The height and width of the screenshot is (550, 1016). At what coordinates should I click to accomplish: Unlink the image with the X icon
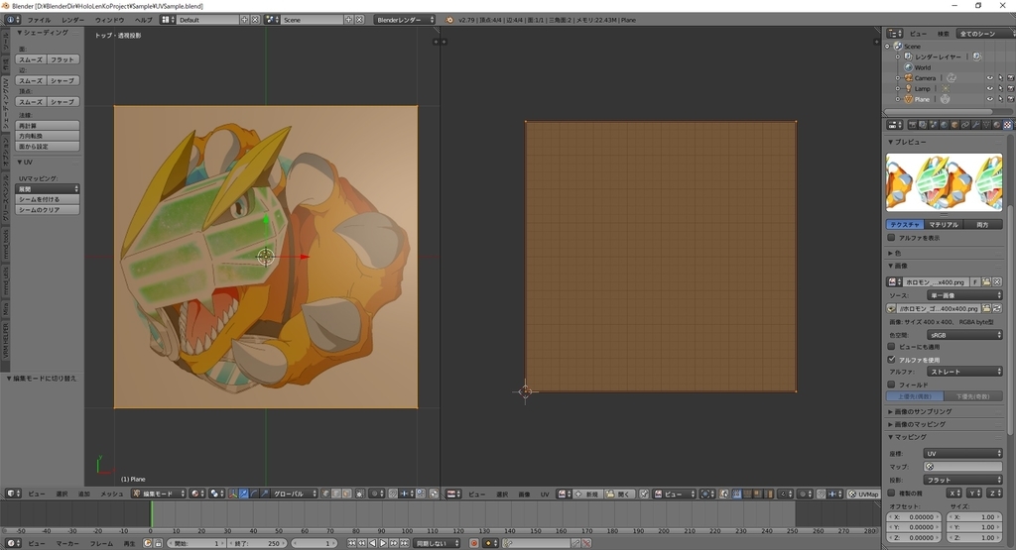(x=997, y=282)
